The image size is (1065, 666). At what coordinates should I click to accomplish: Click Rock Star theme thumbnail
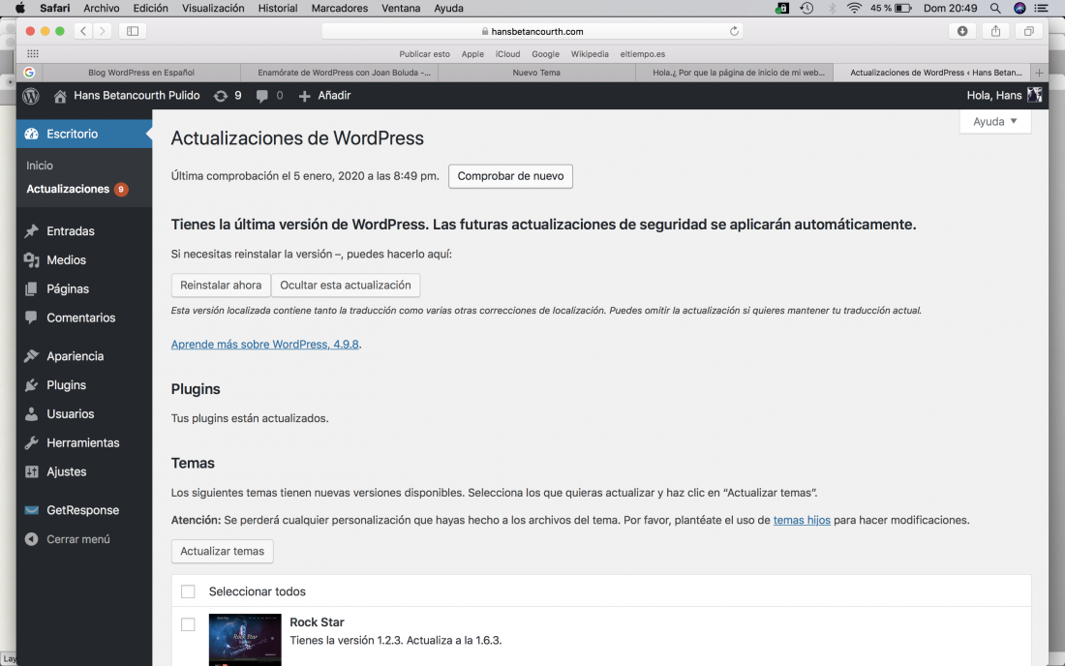(x=245, y=640)
